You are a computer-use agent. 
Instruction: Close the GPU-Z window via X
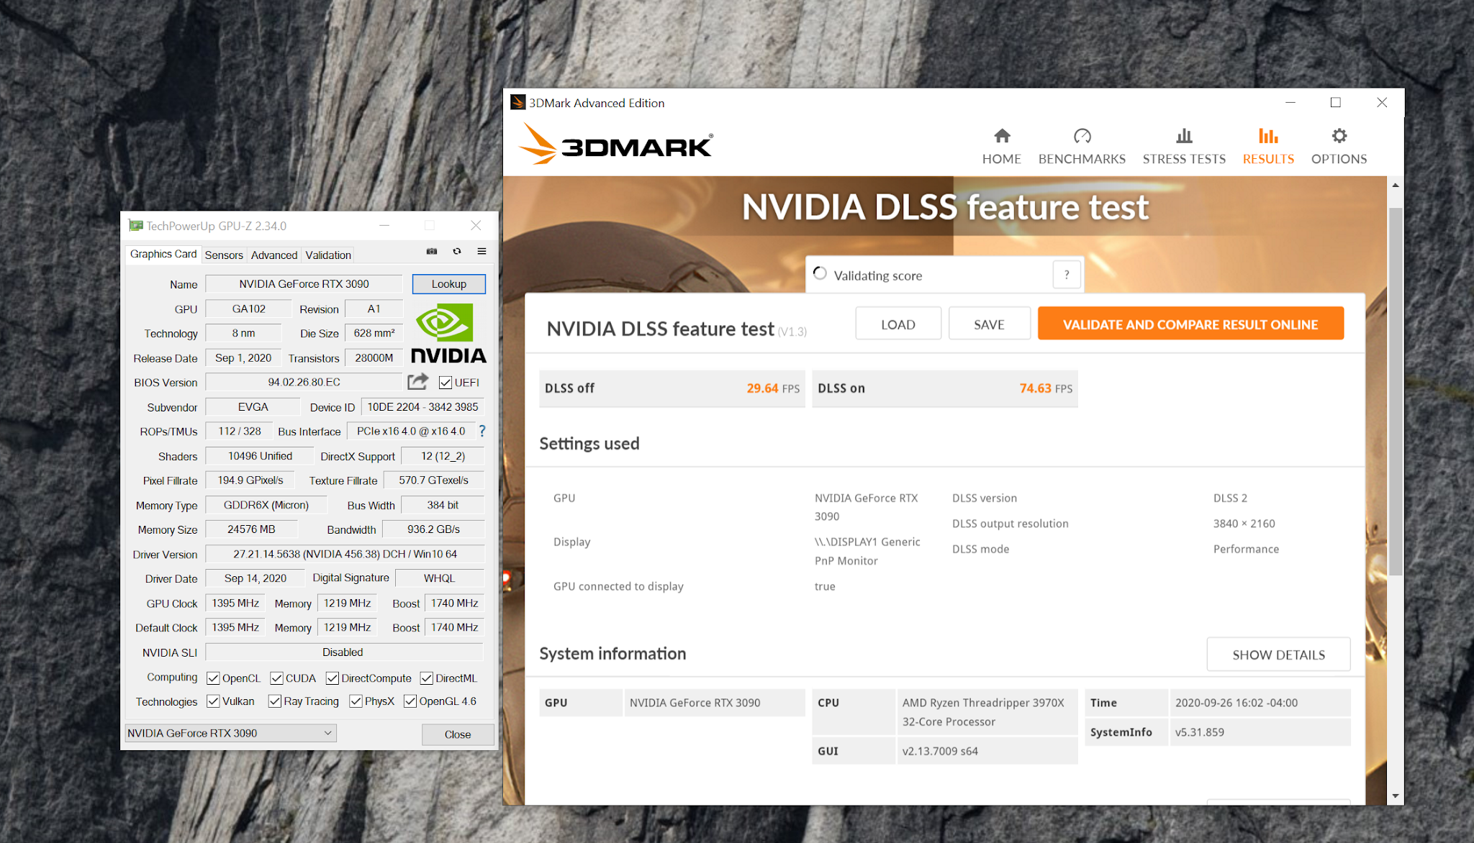click(476, 226)
